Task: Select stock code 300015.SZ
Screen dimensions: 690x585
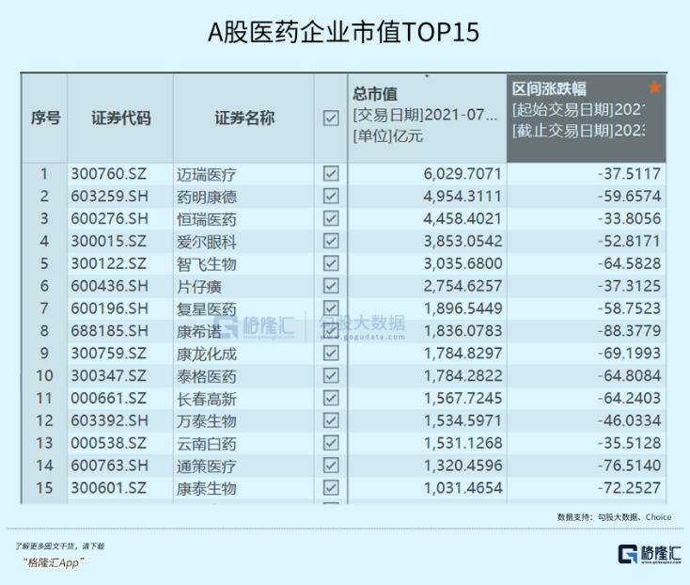Action: (x=108, y=241)
